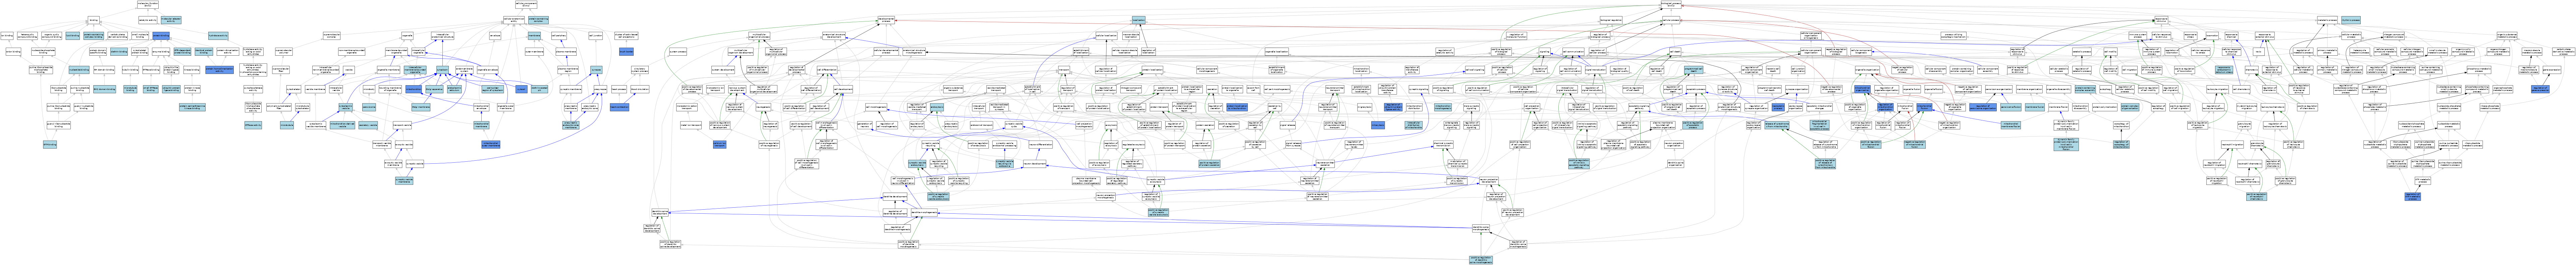Select the tubulin binding node
The height and width of the screenshot is (265, 2576).
coord(130,70)
